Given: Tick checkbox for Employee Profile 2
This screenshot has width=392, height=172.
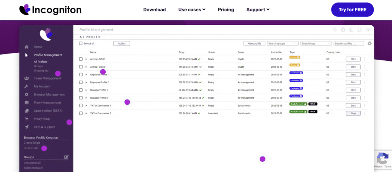Looking at the screenshot, I should click(81, 83).
